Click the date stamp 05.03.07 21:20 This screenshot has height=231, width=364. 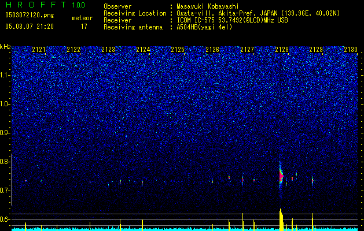[x=30, y=27]
